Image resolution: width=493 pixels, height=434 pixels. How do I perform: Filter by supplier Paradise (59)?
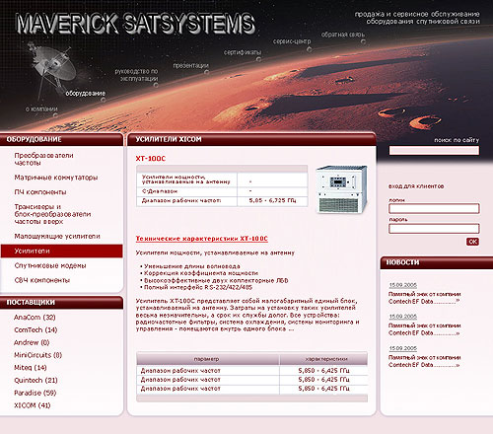[35, 393]
